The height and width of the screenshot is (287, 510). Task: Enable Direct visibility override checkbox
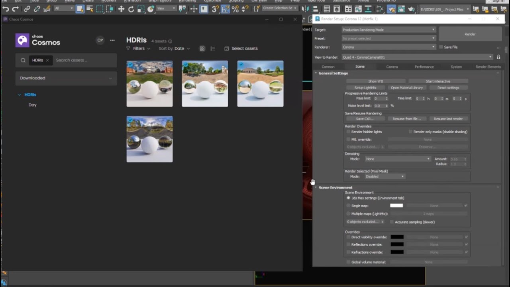[x=348, y=237]
